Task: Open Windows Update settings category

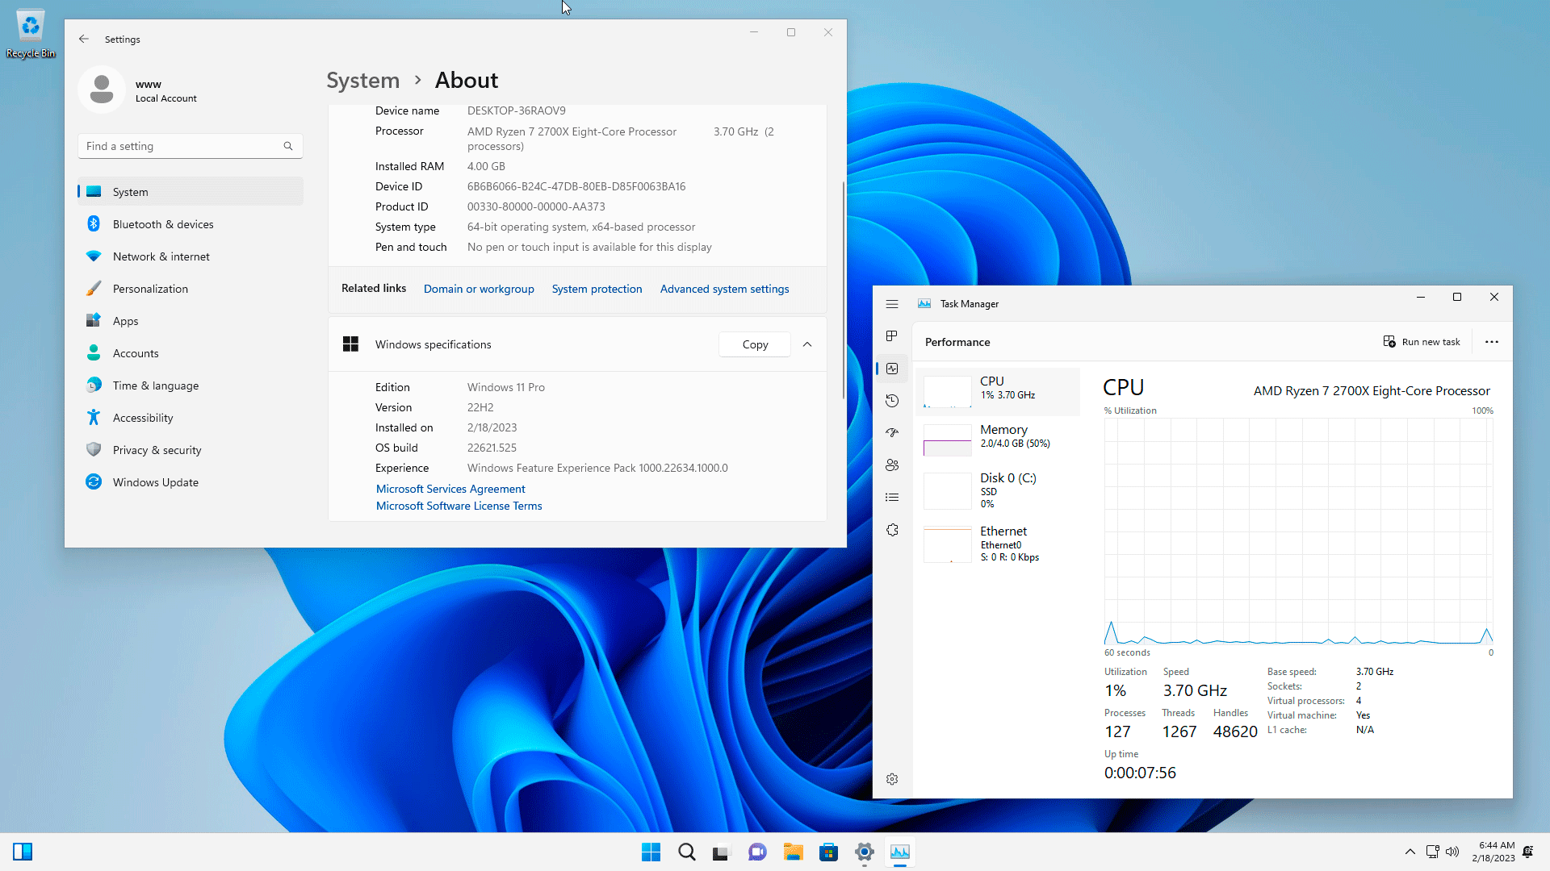Action: point(155,482)
